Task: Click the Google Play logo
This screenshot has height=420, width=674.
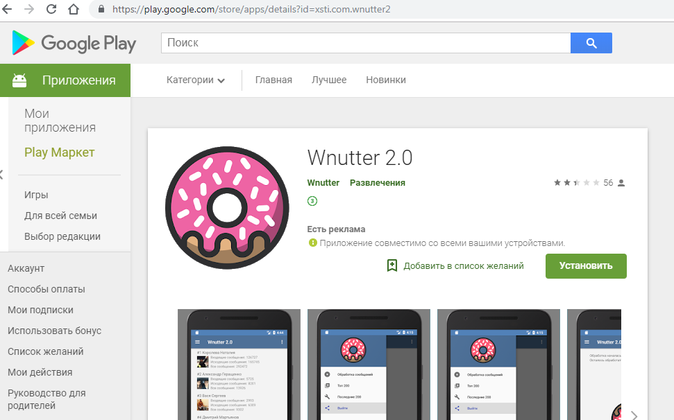Action: click(74, 43)
